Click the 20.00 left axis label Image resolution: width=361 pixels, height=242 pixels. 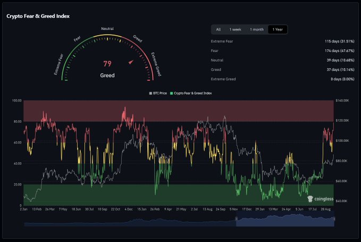[18, 185]
